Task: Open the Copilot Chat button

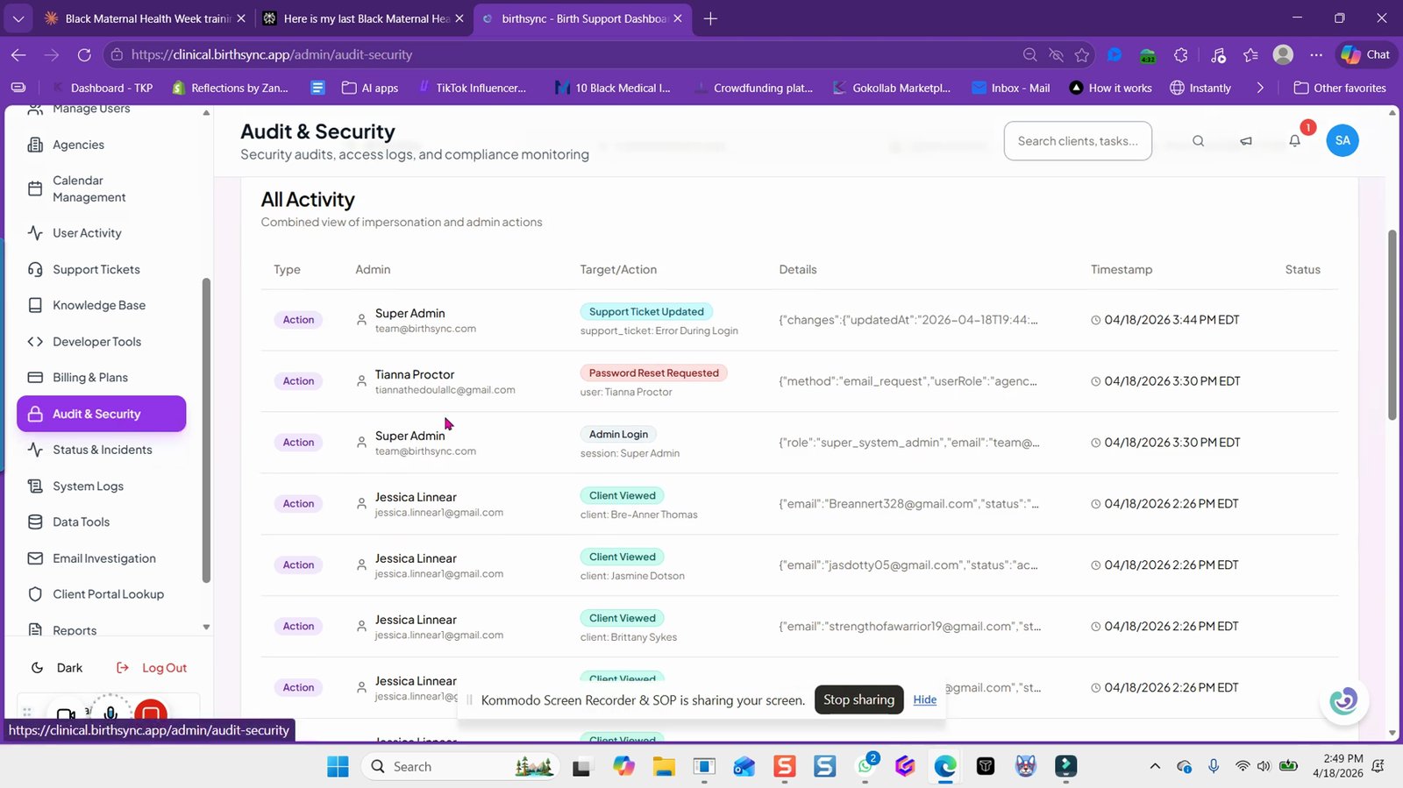Action: click(x=1366, y=54)
